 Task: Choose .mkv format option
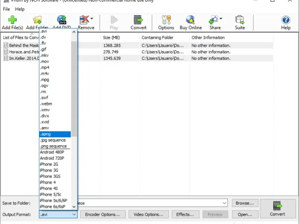(55, 55)
